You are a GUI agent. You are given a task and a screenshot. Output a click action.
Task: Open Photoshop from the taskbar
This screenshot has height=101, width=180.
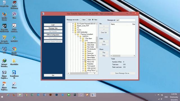pyautogui.click(x=57, y=95)
